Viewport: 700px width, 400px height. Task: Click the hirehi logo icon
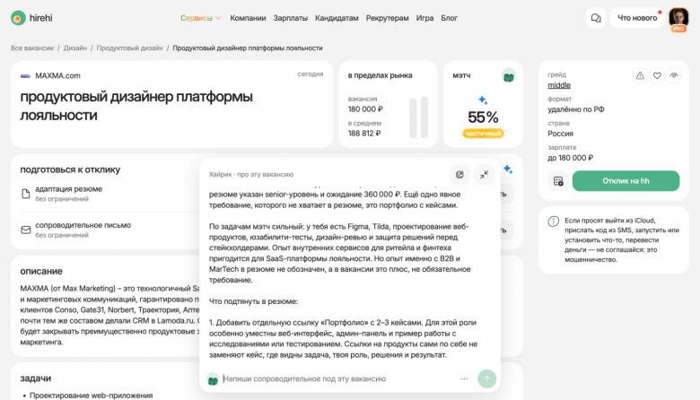(x=18, y=18)
